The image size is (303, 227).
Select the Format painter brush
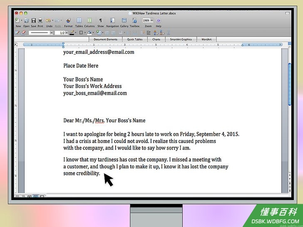(68, 20)
